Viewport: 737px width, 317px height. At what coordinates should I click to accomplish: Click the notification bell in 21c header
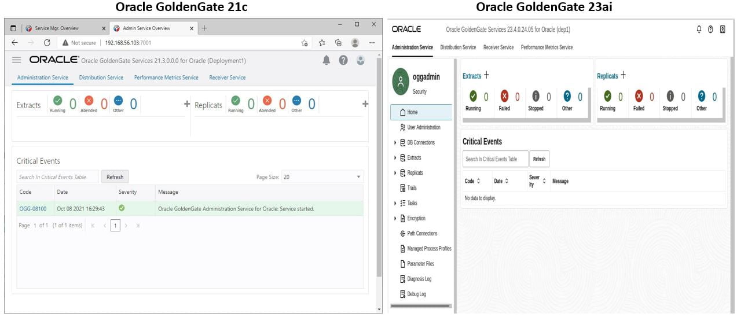pyautogui.click(x=327, y=60)
